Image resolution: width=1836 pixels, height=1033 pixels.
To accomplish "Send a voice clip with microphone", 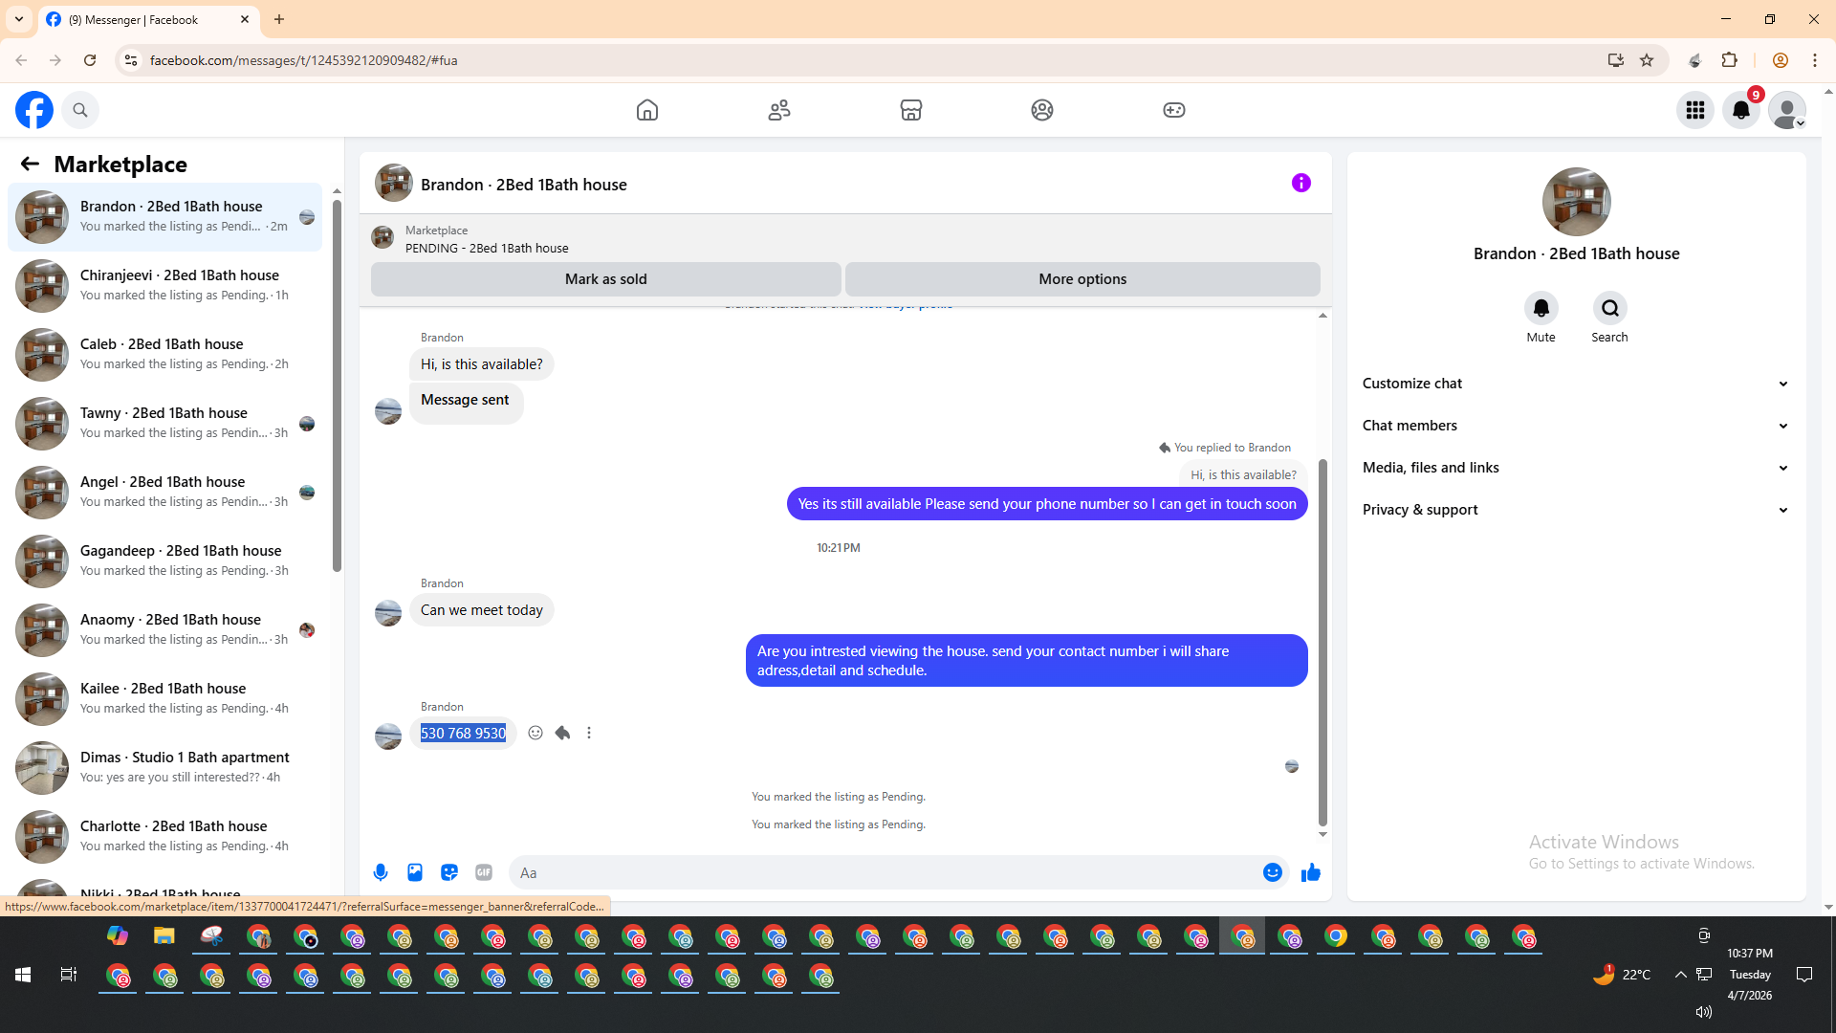I will point(381,872).
